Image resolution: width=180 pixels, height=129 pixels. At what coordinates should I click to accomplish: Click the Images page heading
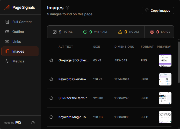click(55, 8)
